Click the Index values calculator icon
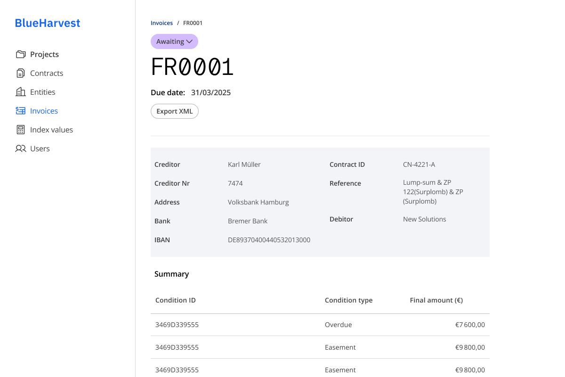The height and width of the screenshot is (377, 565). tap(21, 130)
